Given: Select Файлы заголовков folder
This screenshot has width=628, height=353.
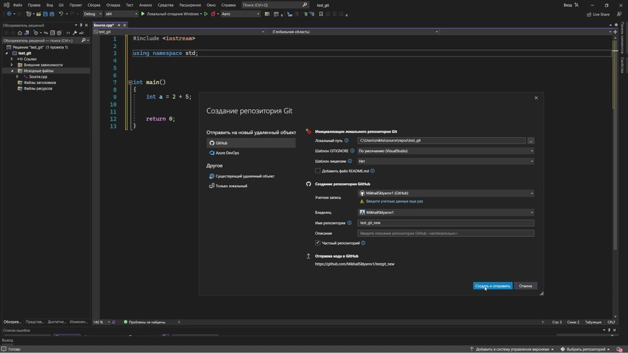Looking at the screenshot, I should click(x=40, y=83).
